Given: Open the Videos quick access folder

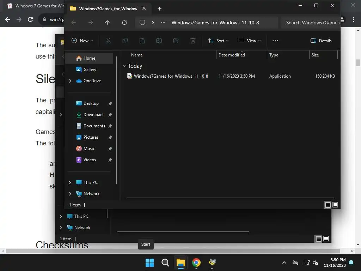Looking at the screenshot, I should pyautogui.click(x=89, y=160).
